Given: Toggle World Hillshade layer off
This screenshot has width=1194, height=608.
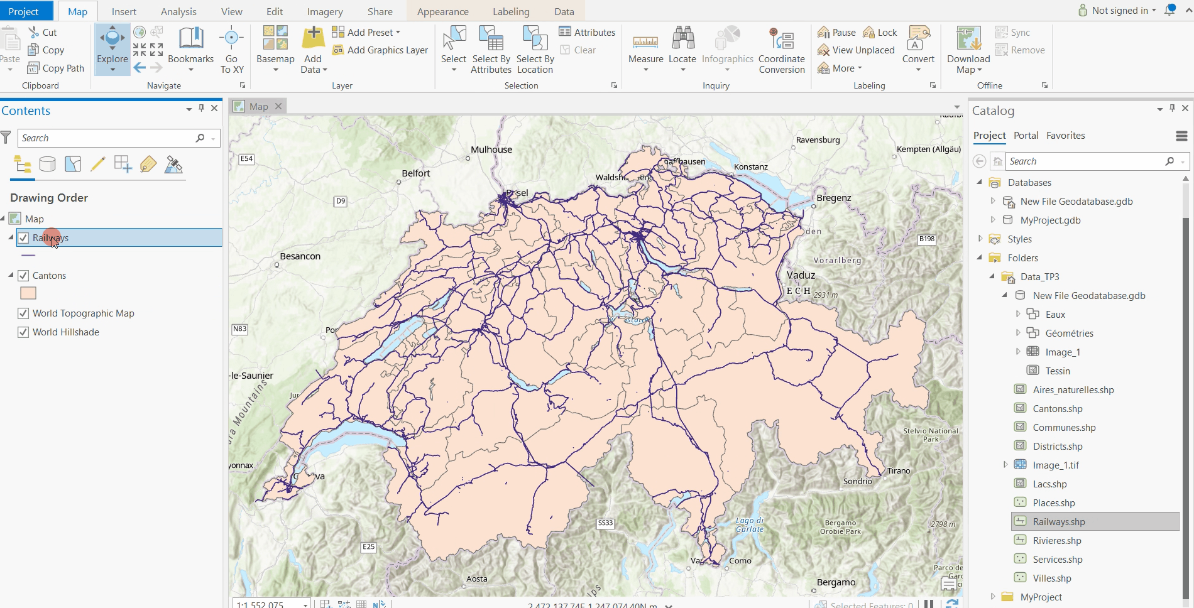Looking at the screenshot, I should [x=23, y=332].
